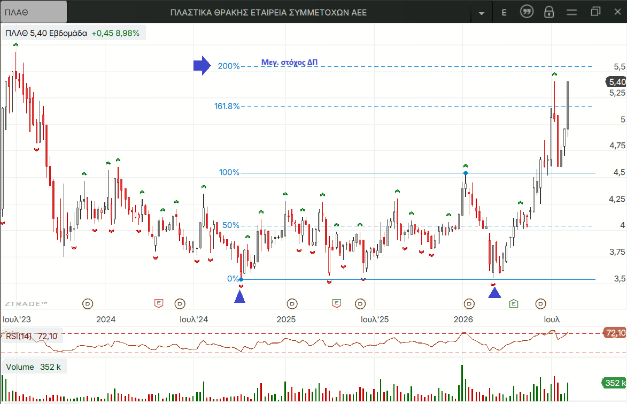Click the Fibonacci anchor dot at 100% line
627x404 pixels.
(x=466, y=173)
